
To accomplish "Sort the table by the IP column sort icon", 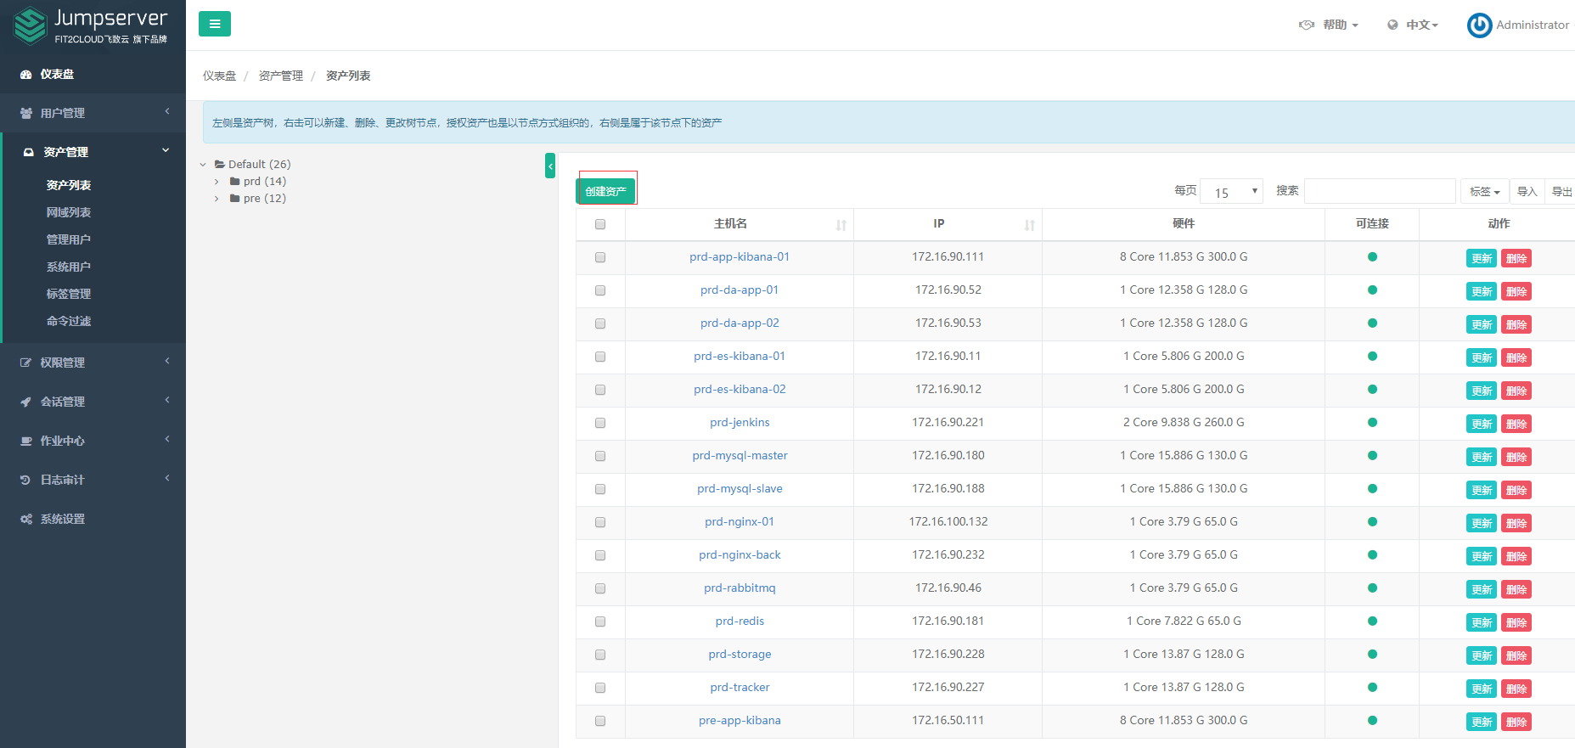I will pyautogui.click(x=1029, y=225).
